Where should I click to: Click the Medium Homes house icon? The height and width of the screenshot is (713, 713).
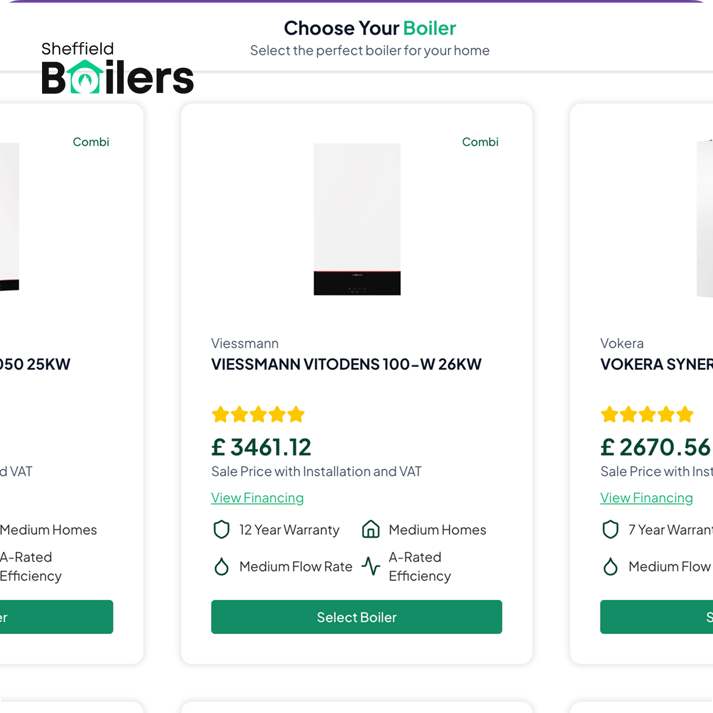tap(370, 529)
